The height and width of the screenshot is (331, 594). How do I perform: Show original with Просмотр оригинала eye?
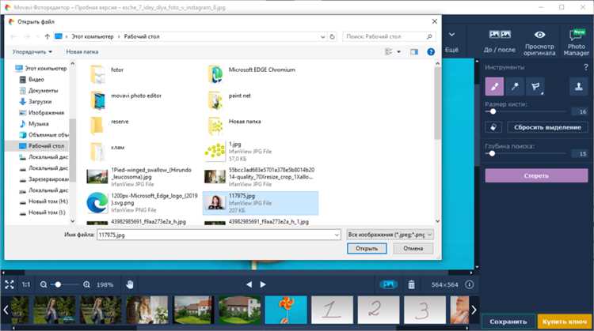539,39
